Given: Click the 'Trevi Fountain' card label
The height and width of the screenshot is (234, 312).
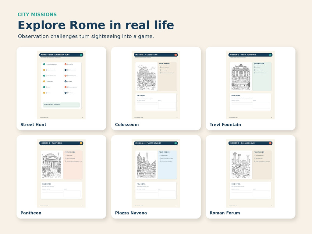Looking at the screenshot, I should coord(225,125).
